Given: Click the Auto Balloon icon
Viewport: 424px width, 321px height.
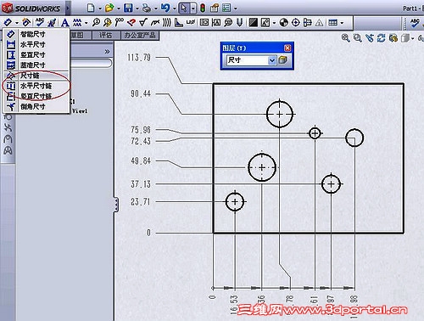Looking at the screenshot, I should [108, 22].
